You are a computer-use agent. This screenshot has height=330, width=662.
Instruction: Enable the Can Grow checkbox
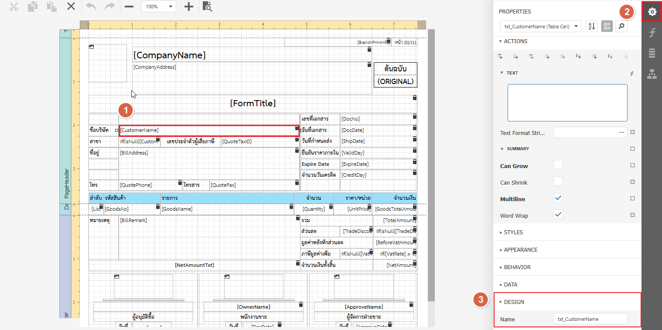point(558,165)
